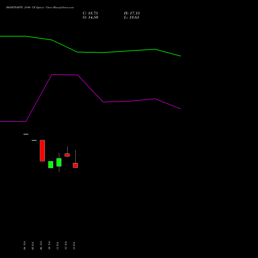This screenshot has width=258, height=258.
Task: Select the tallest red candlestick
Action: (42, 151)
